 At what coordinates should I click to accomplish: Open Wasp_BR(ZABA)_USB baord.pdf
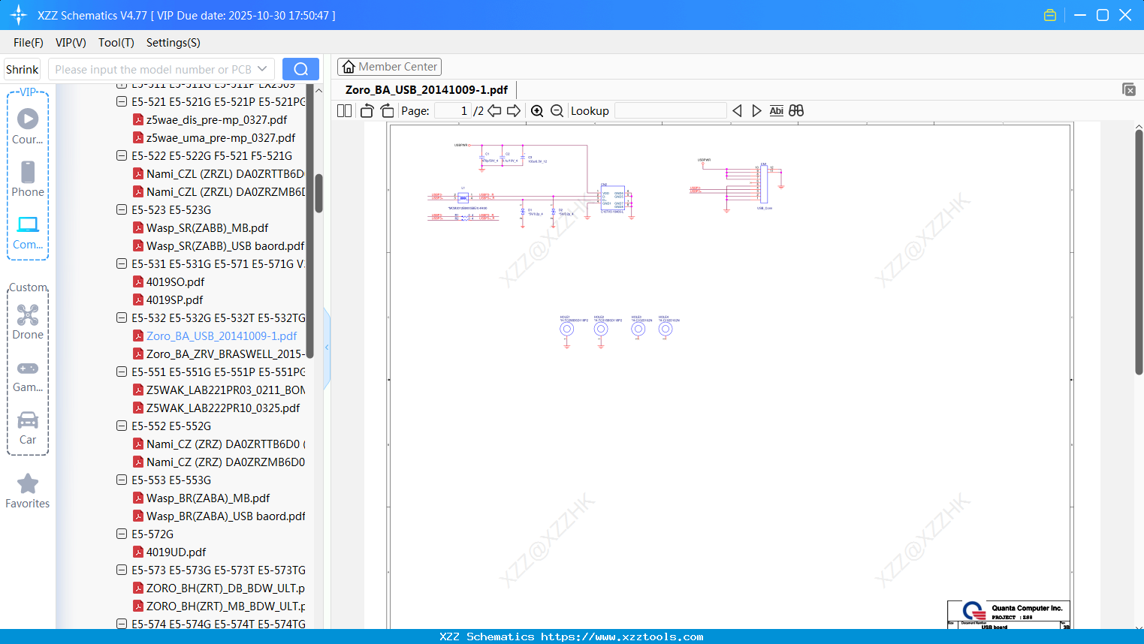click(x=226, y=516)
